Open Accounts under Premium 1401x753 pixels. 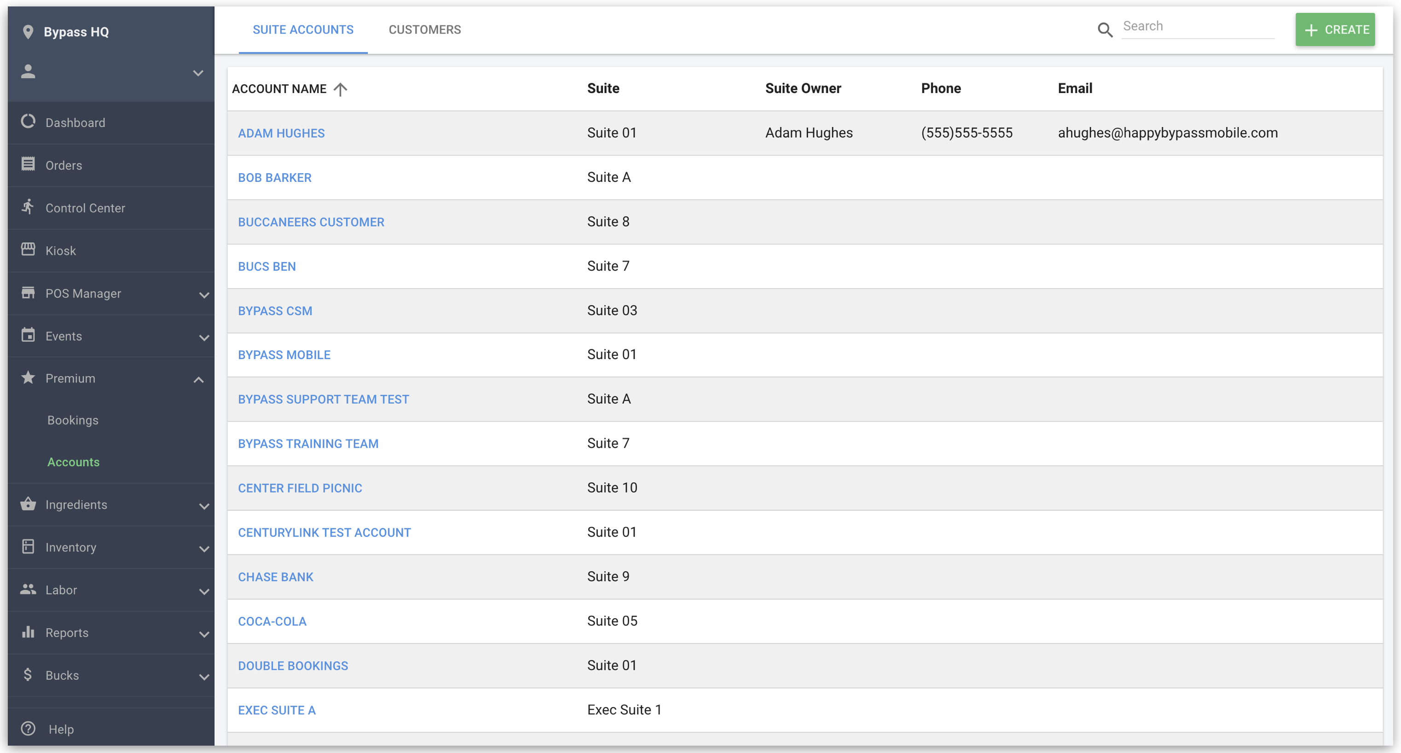74,462
